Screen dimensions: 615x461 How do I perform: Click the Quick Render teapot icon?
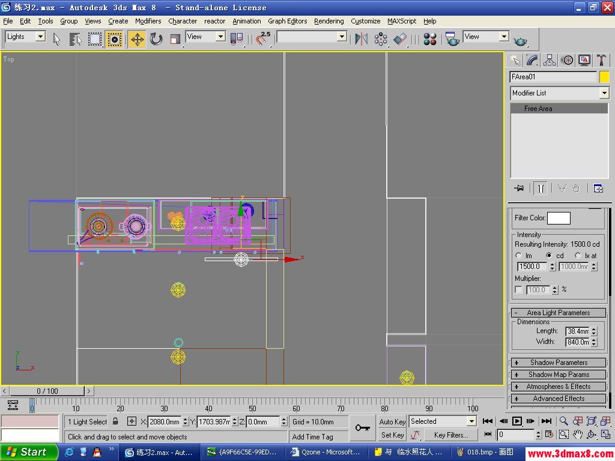[x=521, y=41]
